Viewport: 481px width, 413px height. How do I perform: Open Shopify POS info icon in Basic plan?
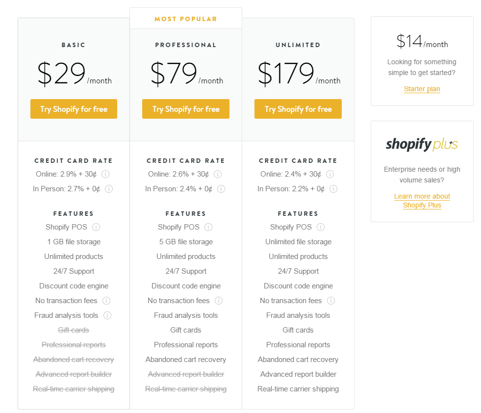click(96, 227)
